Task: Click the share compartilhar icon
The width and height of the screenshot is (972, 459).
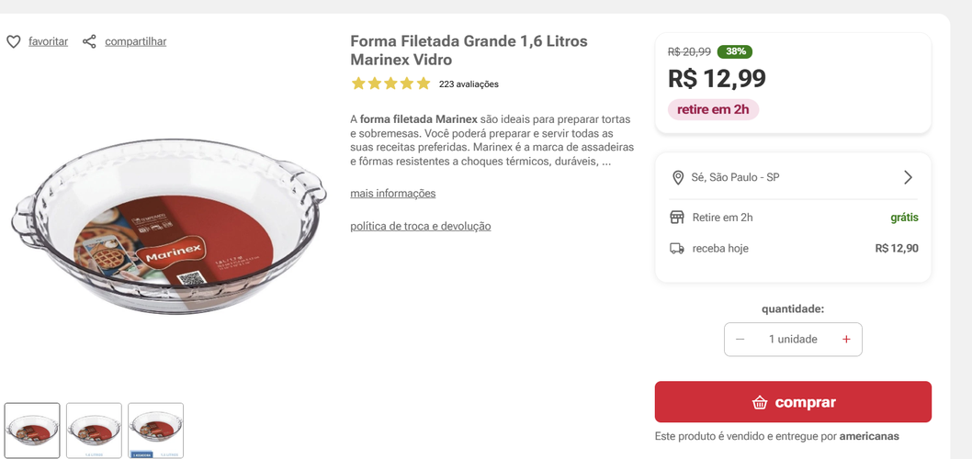Action: (89, 41)
